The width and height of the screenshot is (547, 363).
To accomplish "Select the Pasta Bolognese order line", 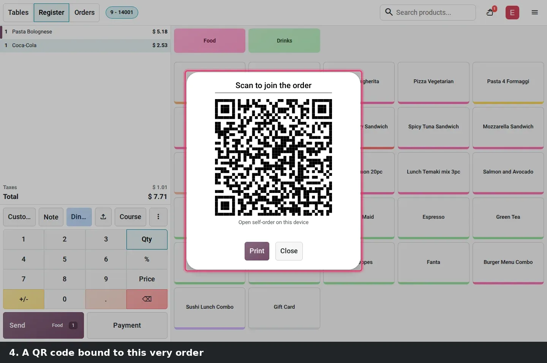I will click(x=85, y=32).
